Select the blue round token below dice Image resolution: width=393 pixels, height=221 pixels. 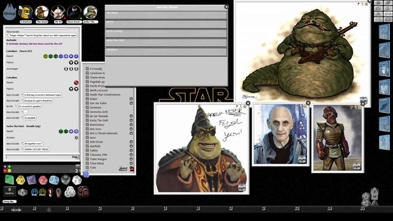pyautogui.click(x=34, y=192)
